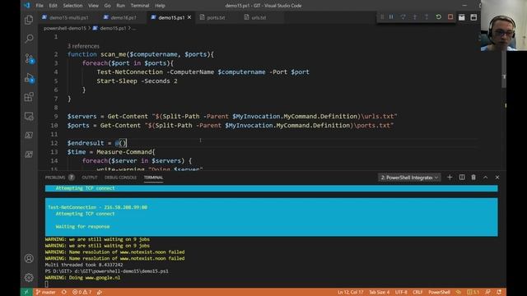This screenshot has height=296, width=527.
Task: Create a new terminal with plus icon
Action: click(x=450, y=178)
